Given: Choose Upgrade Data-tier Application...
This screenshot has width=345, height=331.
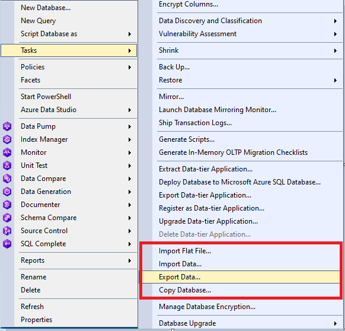Looking at the screenshot, I should [208, 221].
